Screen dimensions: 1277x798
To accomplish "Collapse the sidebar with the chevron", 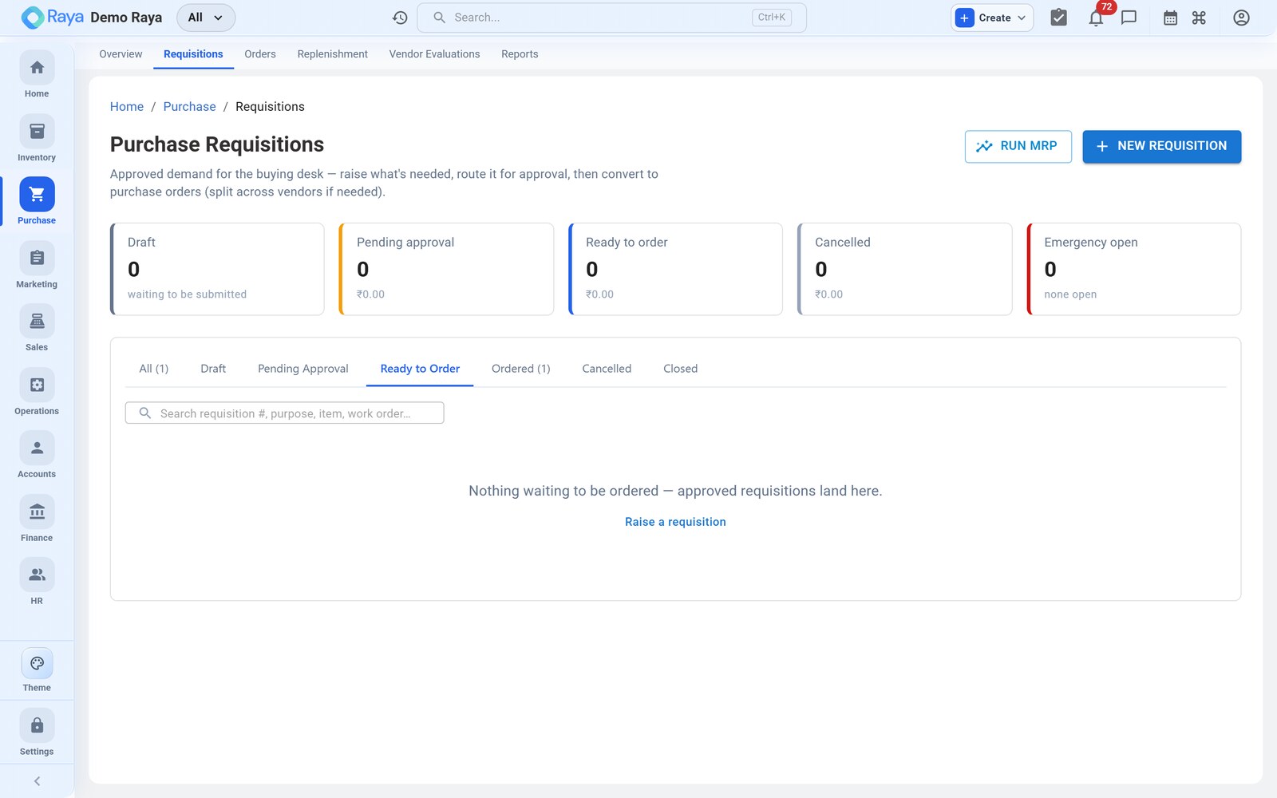I will [37, 781].
